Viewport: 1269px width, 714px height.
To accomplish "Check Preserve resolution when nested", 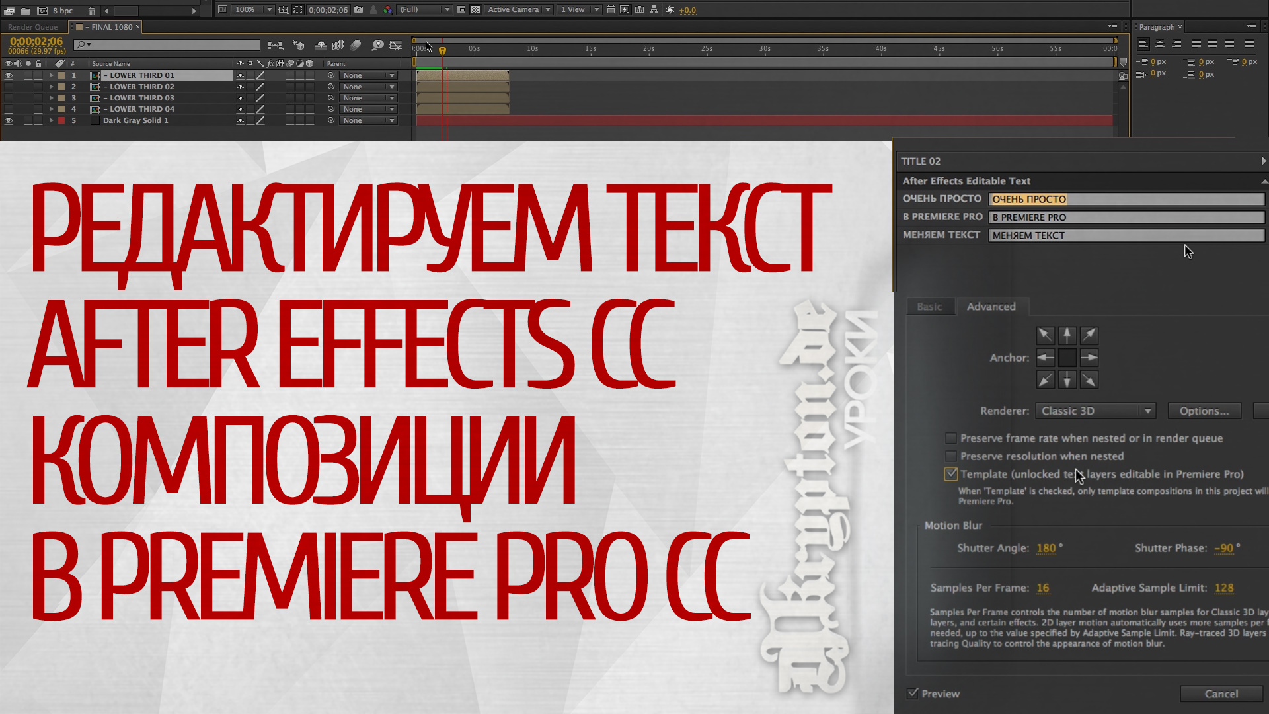I will [951, 456].
